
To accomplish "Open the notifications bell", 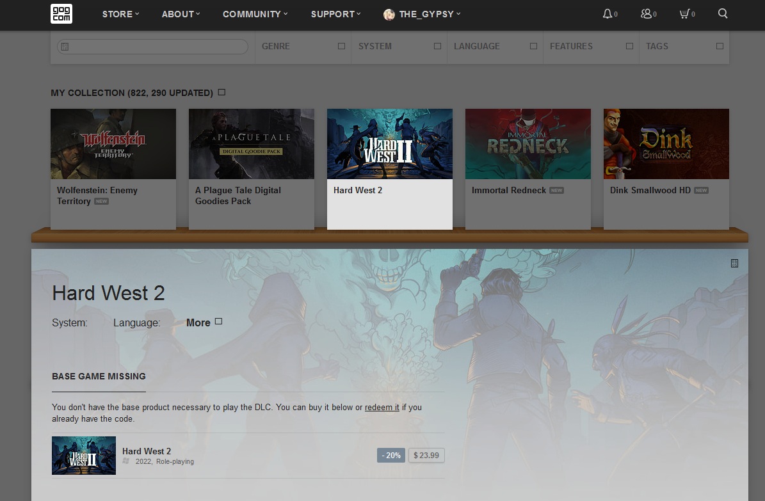I will 608,13.
